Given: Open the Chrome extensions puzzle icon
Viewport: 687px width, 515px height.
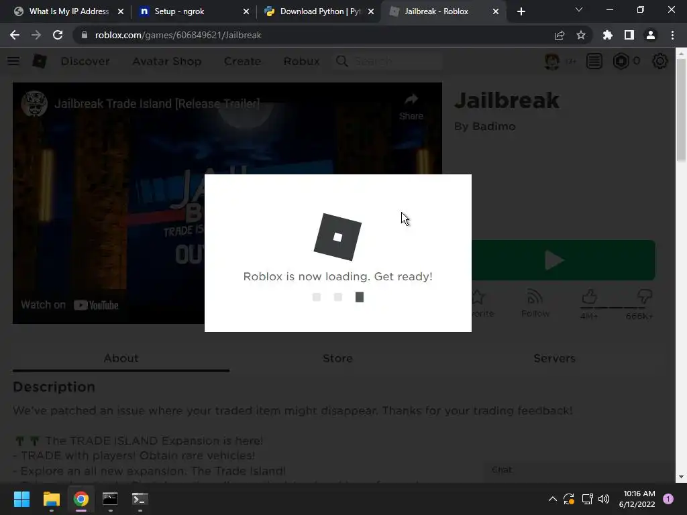Looking at the screenshot, I should click(x=607, y=35).
